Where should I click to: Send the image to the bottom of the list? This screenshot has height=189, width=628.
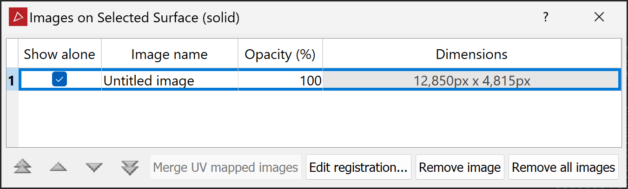pyautogui.click(x=130, y=167)
